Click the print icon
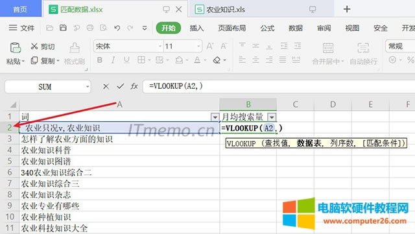The image size is (415, 234). (x=90, y=28)
